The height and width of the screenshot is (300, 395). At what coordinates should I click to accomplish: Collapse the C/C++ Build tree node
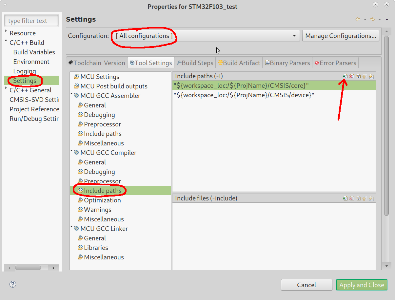coord(6,41)
